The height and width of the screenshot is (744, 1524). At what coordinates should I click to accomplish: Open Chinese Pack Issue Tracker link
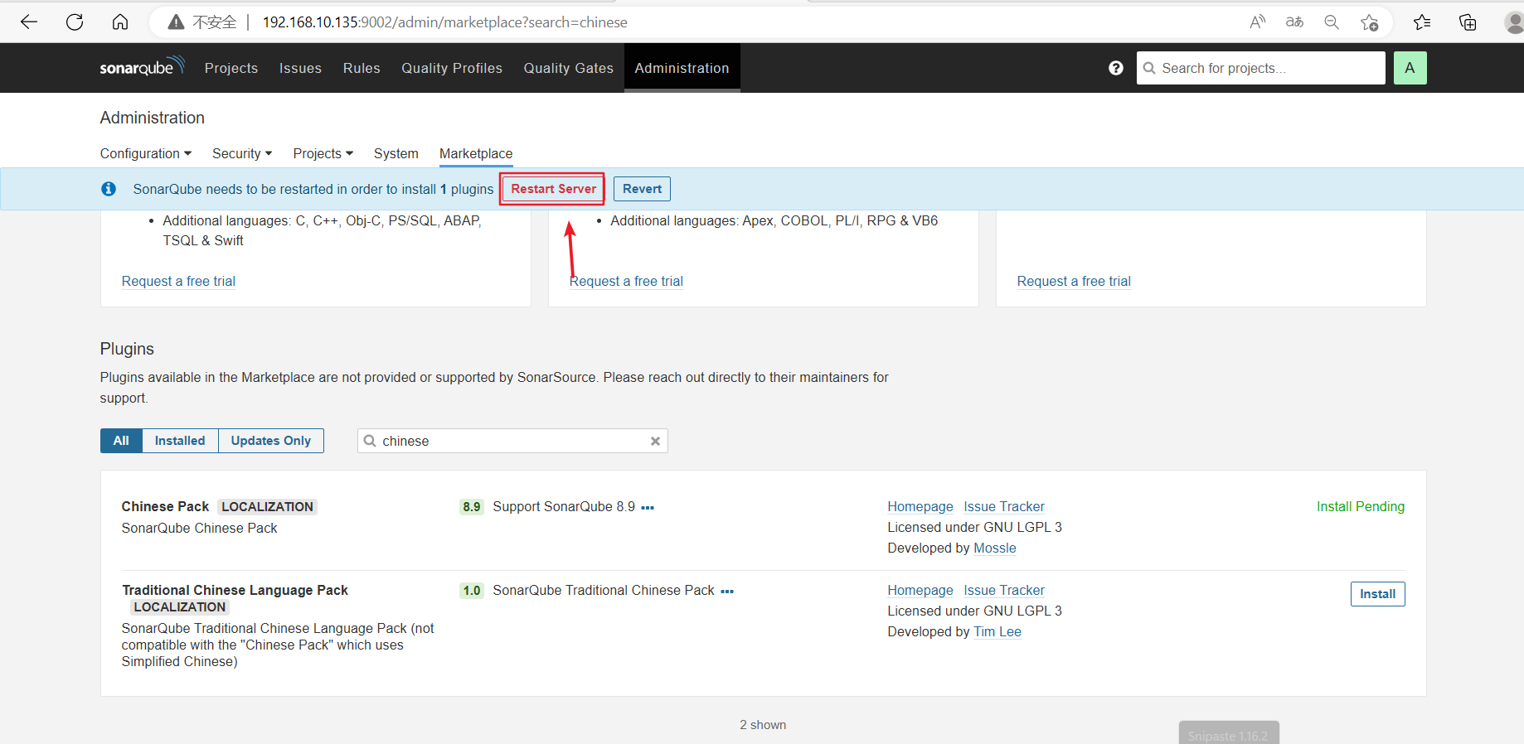coord(1004,506)
